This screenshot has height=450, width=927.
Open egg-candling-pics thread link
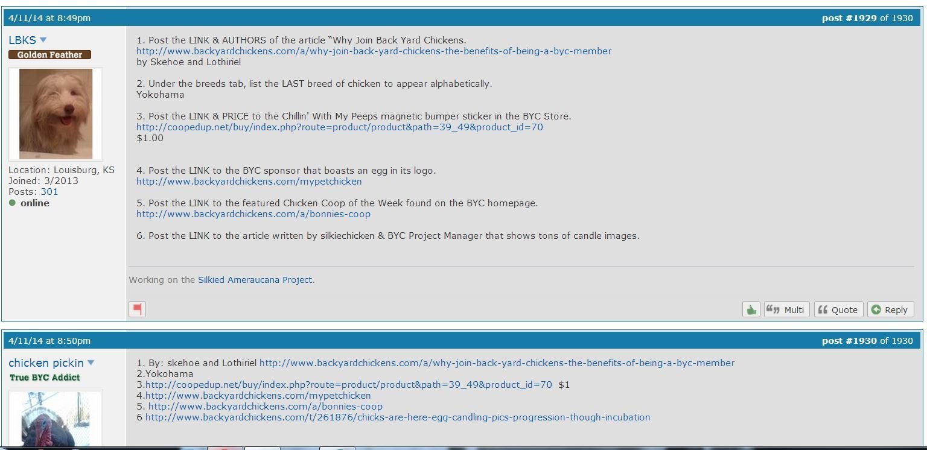398,417
